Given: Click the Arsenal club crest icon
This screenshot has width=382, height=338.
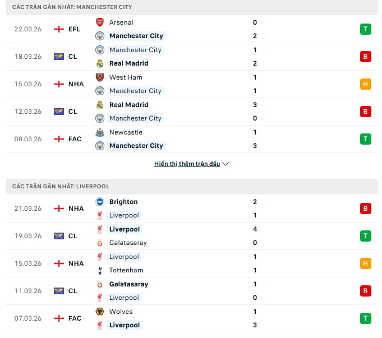Looking at the screenshot, I should [100, 22].
